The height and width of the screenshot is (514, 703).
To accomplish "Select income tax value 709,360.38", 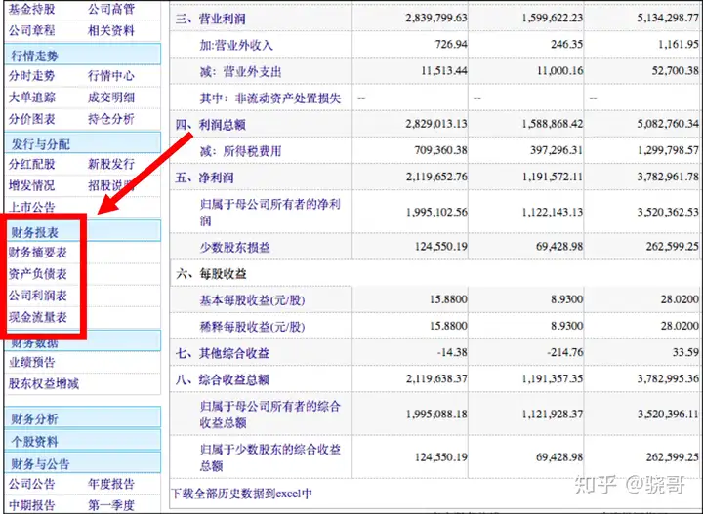I will (440, 150).
